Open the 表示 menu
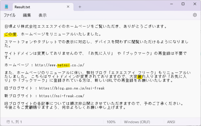 click(x=43, y=15)
